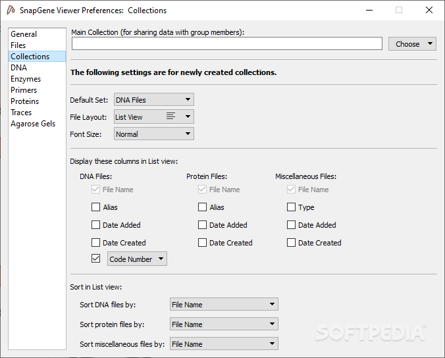Tick Date Created under Miscellaneous Files
Viewport: 445px width, 358px height.
pyautogui.click(x=291, y=243)
